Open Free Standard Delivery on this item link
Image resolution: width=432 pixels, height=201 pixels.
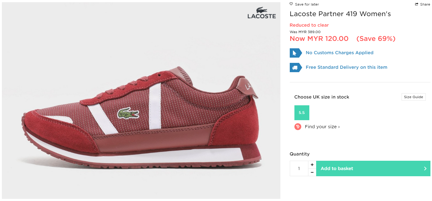click(346, 67)
